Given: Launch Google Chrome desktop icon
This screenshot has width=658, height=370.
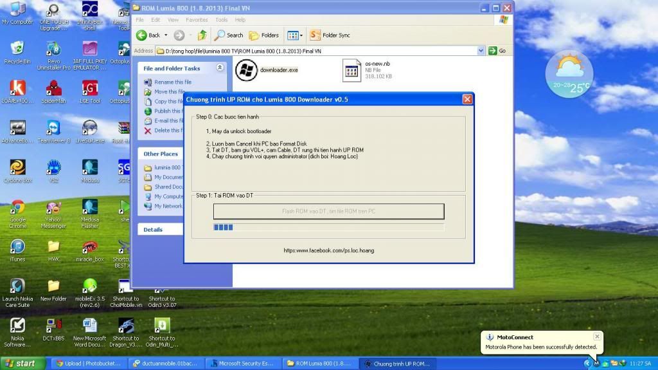Looking at the screenshot, I should pyautogui.click(x=17, y=214).
